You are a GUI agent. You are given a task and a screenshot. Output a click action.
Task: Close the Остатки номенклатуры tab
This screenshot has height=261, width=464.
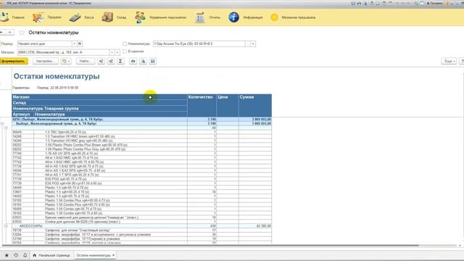point(114,255)
